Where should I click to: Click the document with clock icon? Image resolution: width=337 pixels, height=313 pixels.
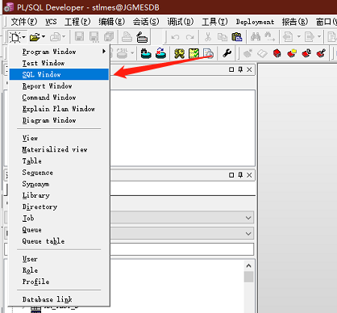pyautogui.click(x=208, y=53)
